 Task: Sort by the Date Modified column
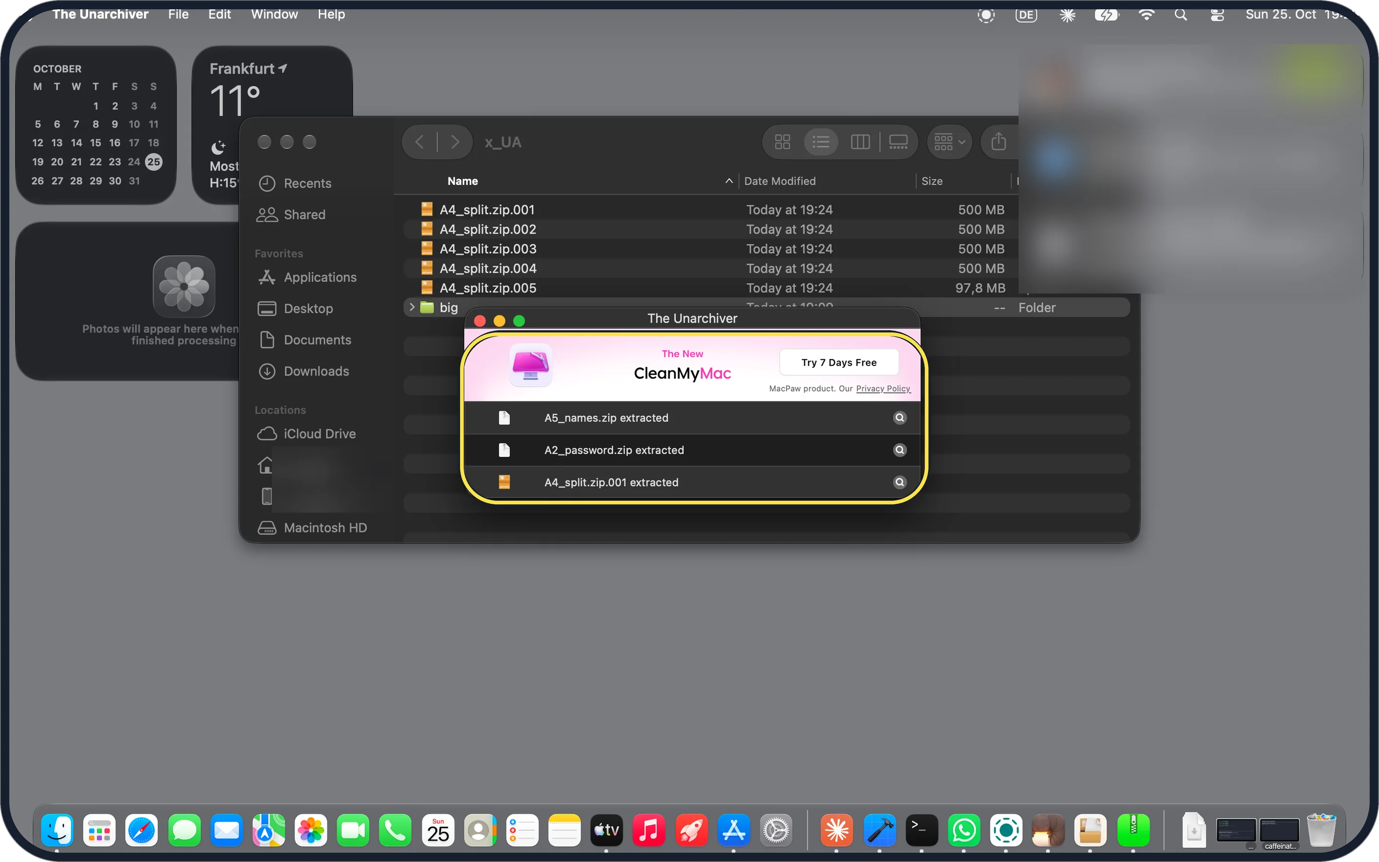click(780, 181)
